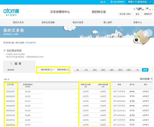Click 我的艾多美 in the breadcrumb
The width and height of the screenshot is (154, 127).
tap(20, 43)
